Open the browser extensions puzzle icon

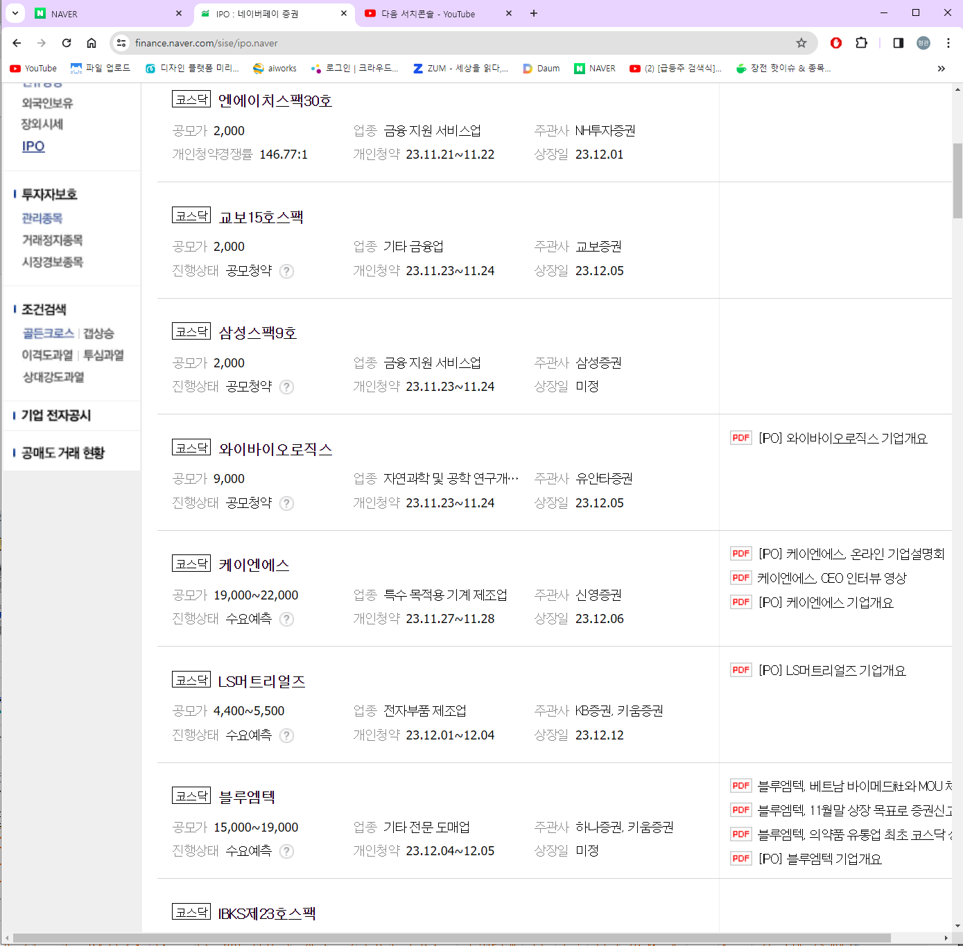[x=861, y=42]
